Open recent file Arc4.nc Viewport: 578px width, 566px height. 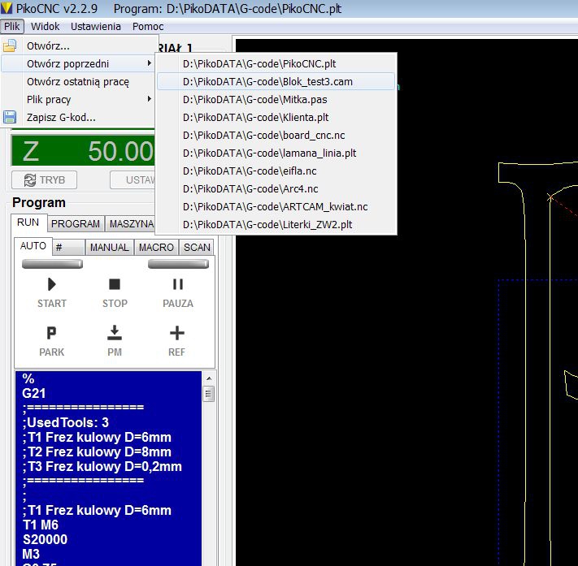coord(276,188)
